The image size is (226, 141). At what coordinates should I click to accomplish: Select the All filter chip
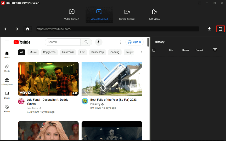click(x=22, y=52)
